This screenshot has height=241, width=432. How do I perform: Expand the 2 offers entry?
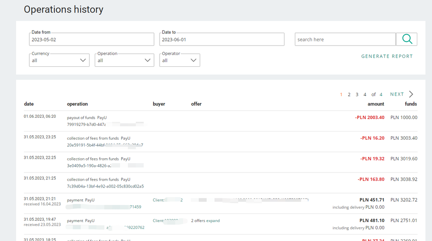[x=213, y=221]
